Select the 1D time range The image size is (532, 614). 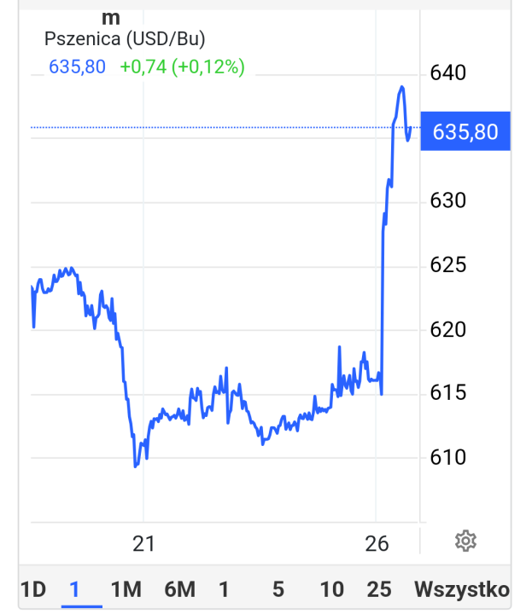[33, 589]
